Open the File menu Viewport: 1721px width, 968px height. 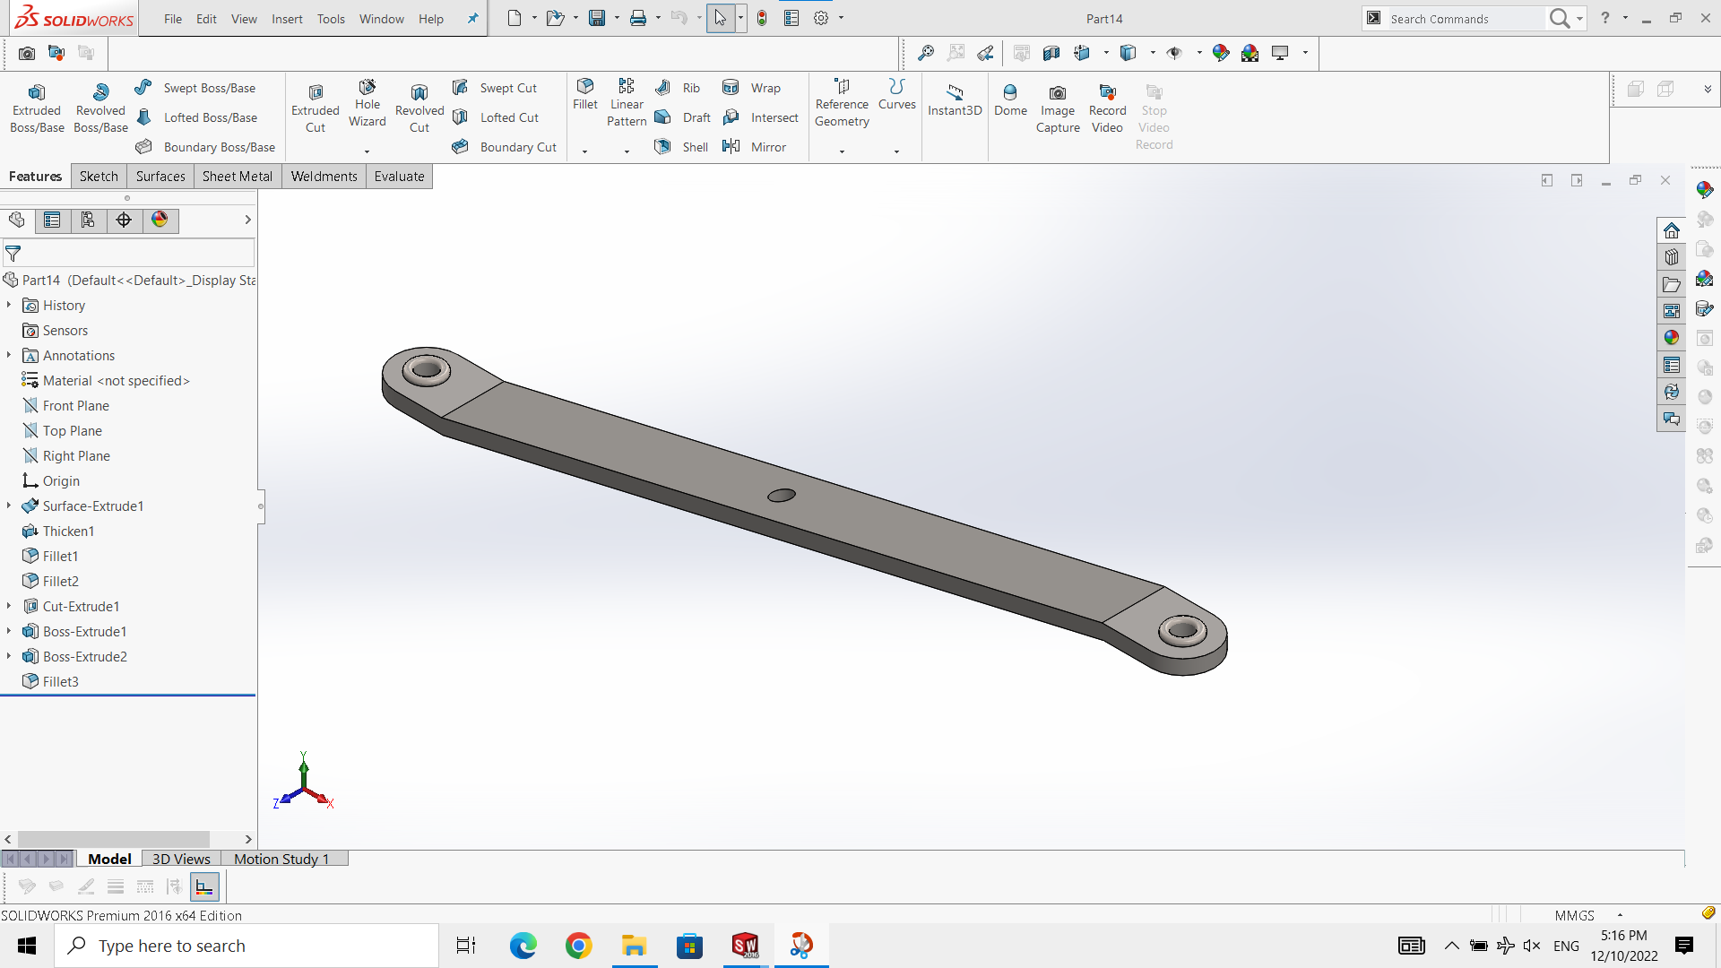173,19
